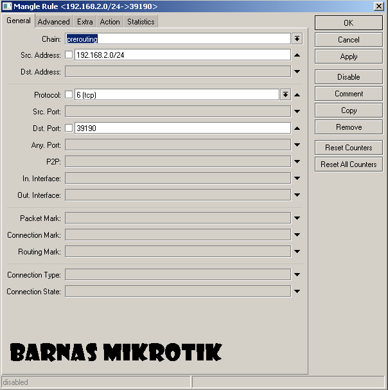Expand the Src. Port field
Screen dimensions: 388x390
coord(297,111)
